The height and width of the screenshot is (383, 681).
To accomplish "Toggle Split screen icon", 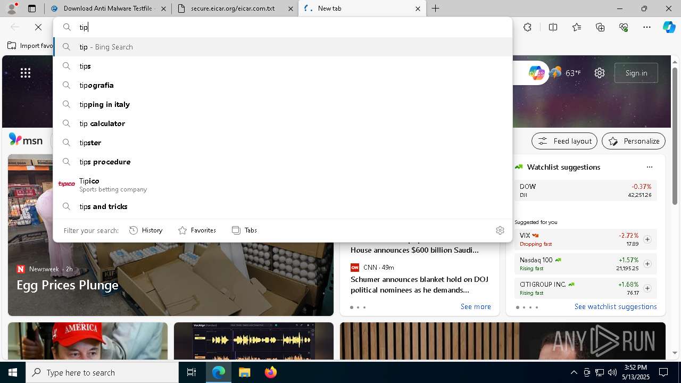I will click(x=553, y=27).
